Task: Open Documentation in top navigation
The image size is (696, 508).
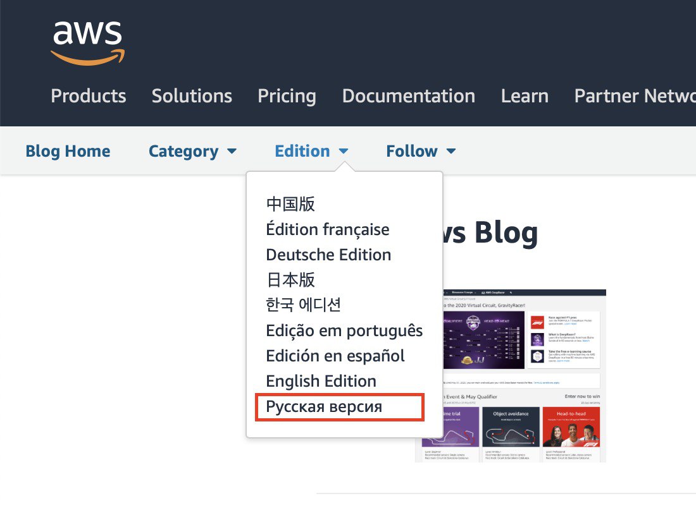Action: pyautogui.click(x=408, y=96)
